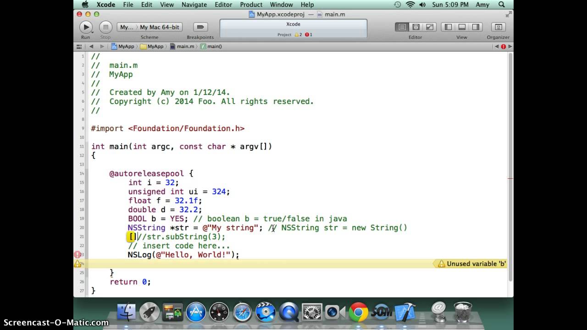The height and width of the screenshot is (330, 587).
Task: Open Safari from the Dock
Action: tap(243, 312)
